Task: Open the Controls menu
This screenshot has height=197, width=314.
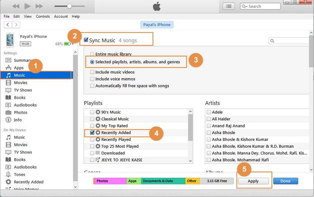Action: tap(43, 16)
